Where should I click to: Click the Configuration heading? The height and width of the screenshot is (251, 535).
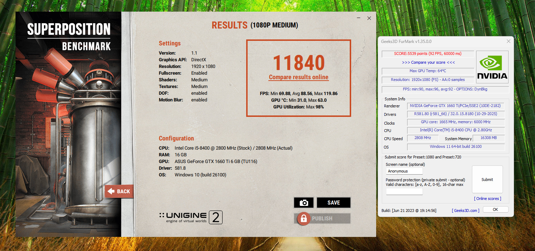point(176,138)
